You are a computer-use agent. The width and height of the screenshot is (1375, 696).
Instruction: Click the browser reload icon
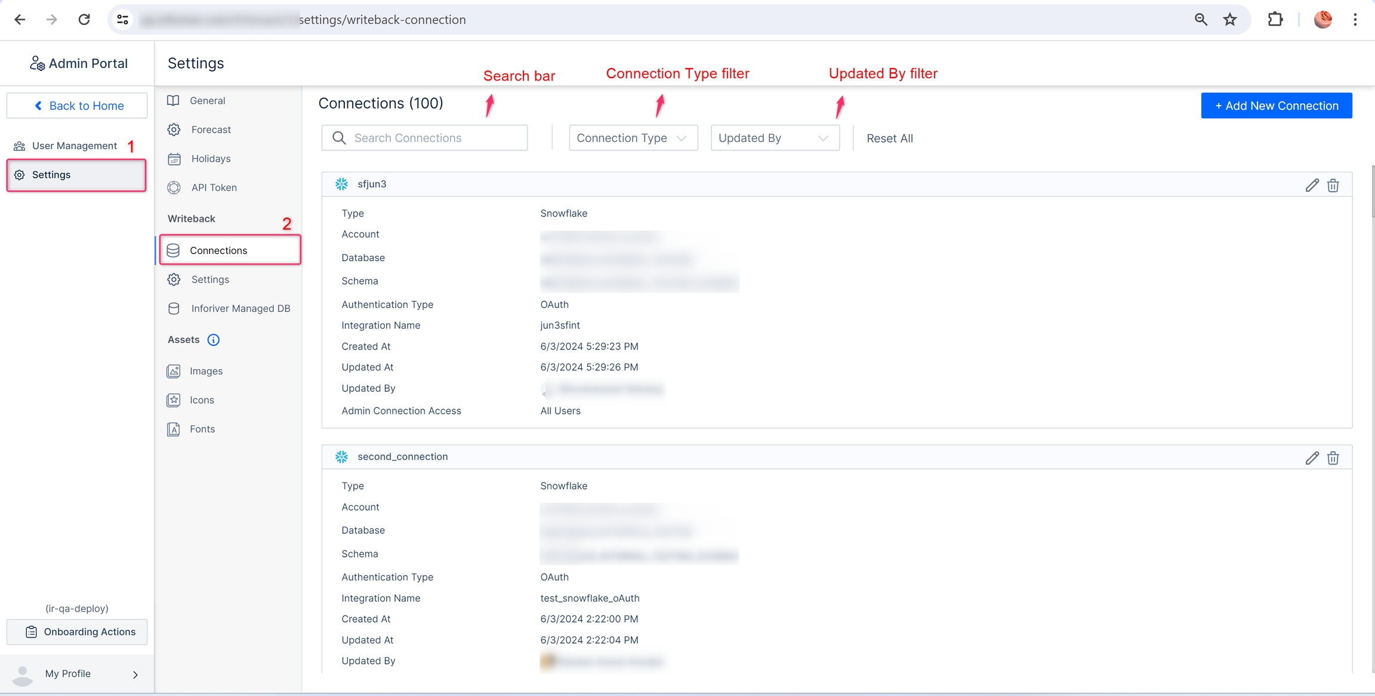click(x=84, y=20)
